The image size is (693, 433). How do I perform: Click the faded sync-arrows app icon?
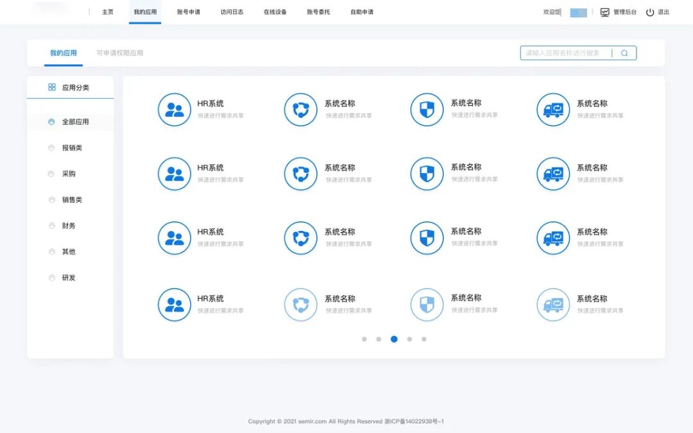[300, 305]
